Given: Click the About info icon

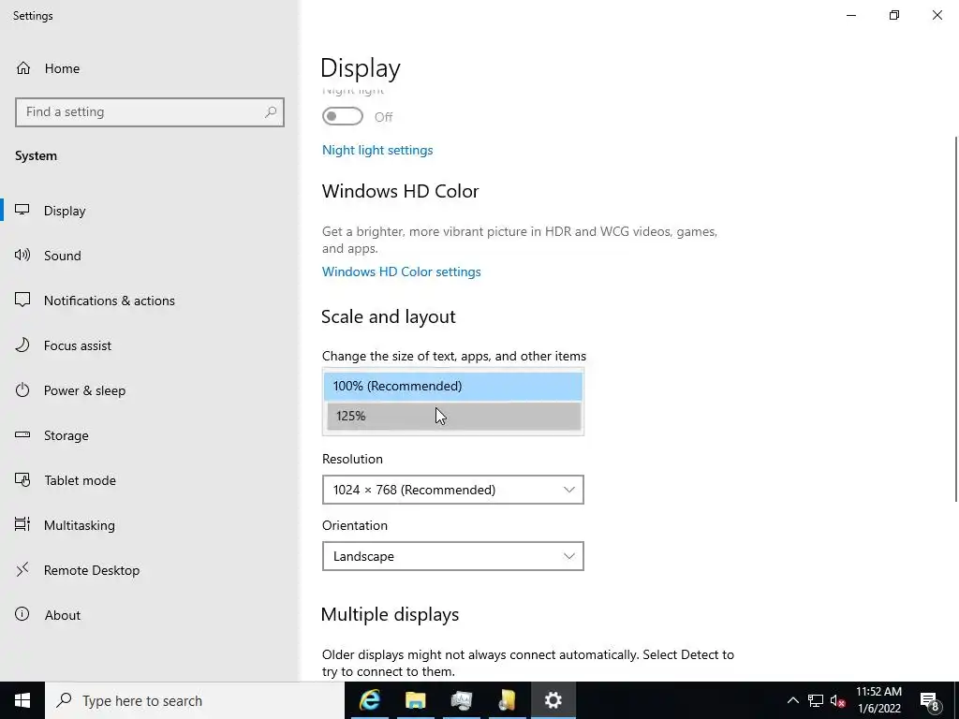Looking at the screenshot, I should click(22, 614).
